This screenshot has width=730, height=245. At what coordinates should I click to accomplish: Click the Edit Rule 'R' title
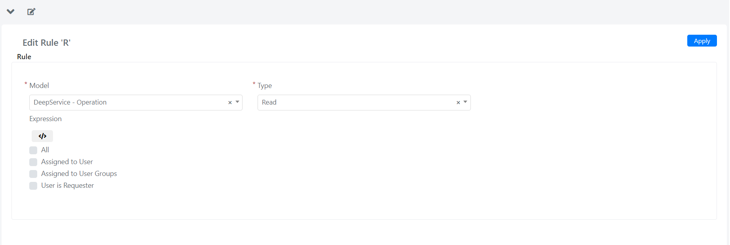click(46, 43)
